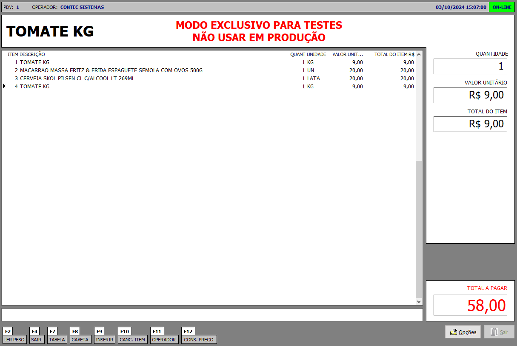The height and width of the screenshot is (346, 517).
Task: Click the Quantidade input field
Action: click(470, 66)
